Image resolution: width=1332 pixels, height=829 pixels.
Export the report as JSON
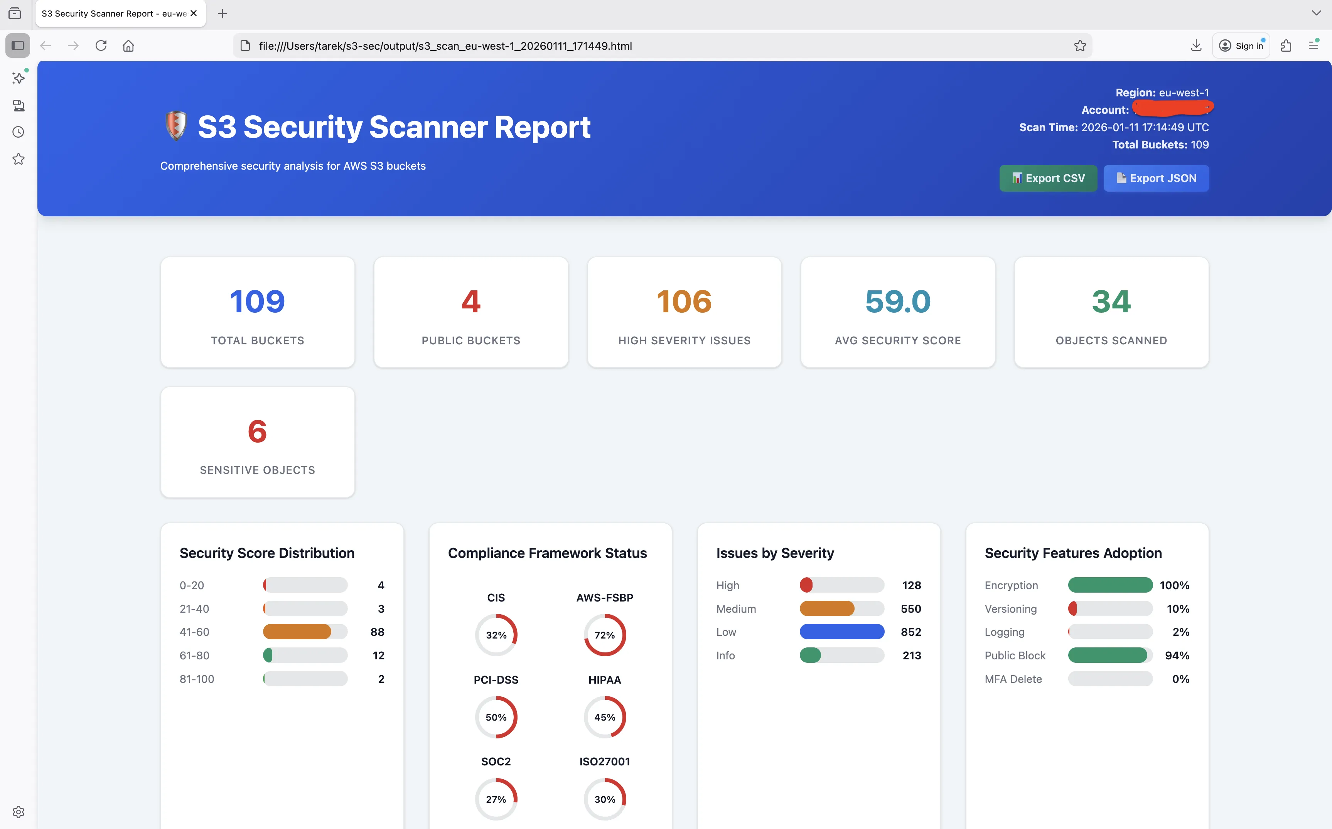[1156, 178]
